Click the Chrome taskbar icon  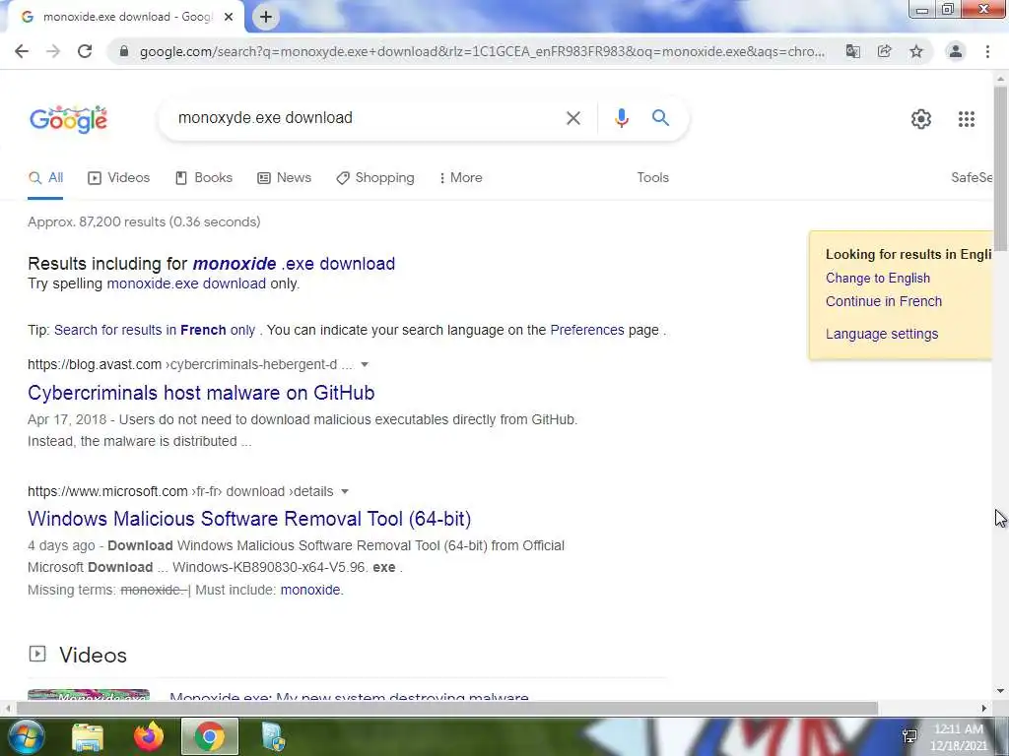tap(210, 736)
